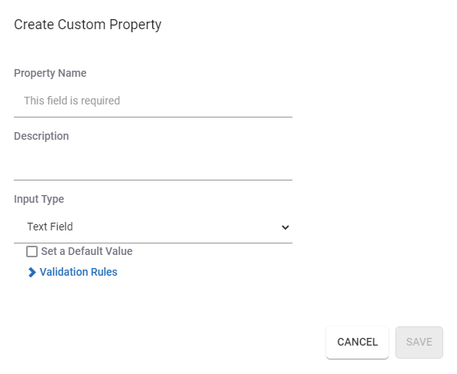
Task: Click the "Set a Default Value" label text
Action: 87,251
